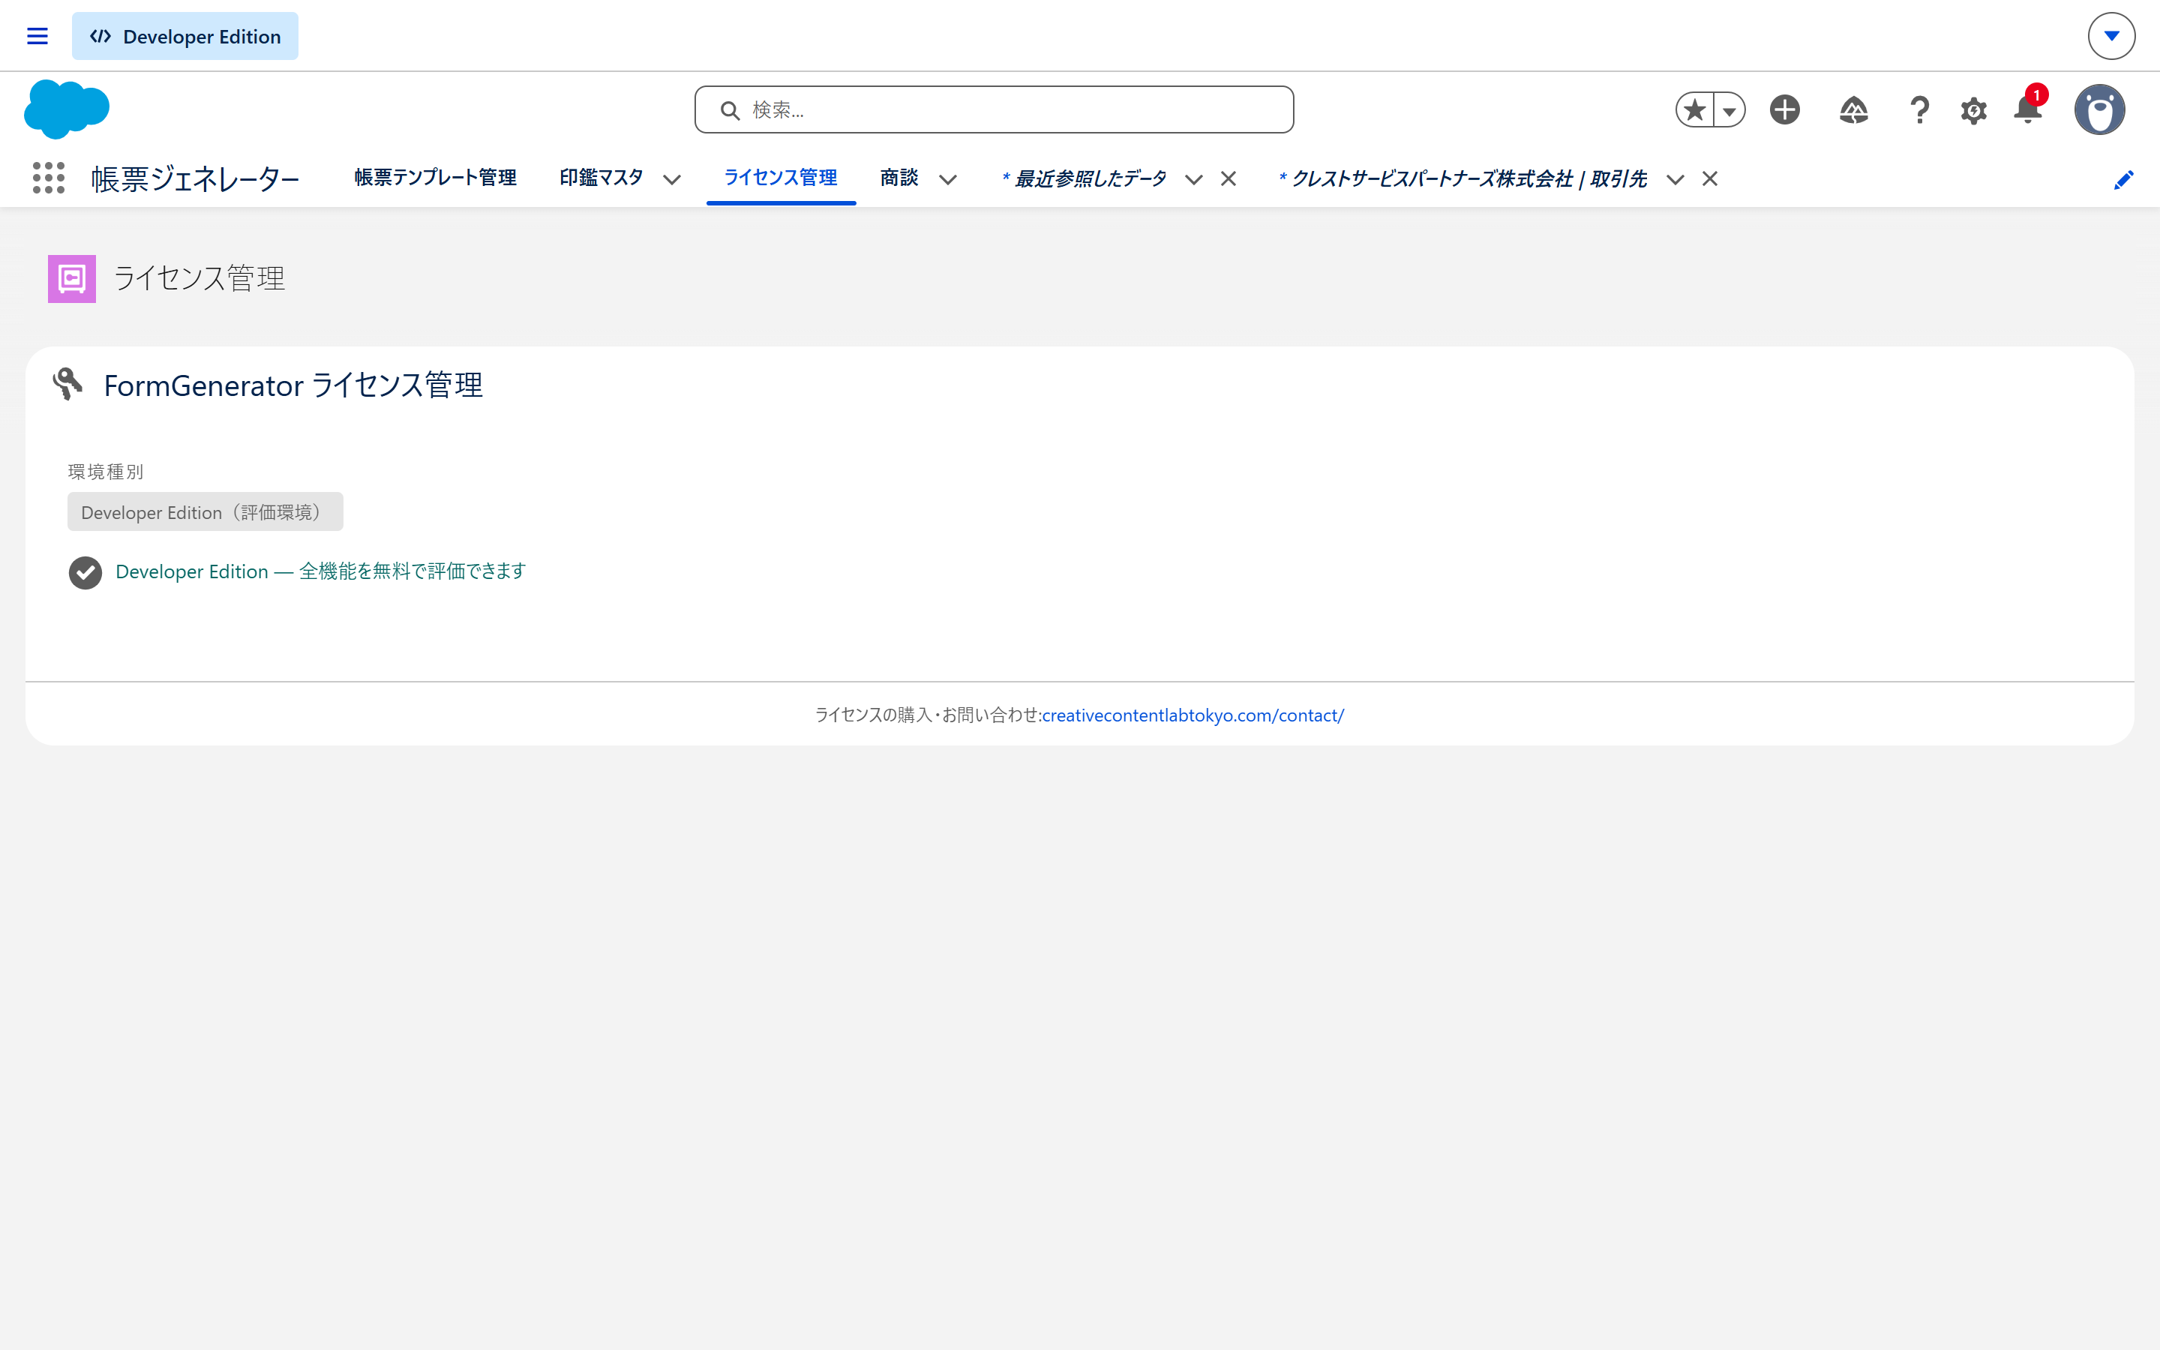Open the help question mark icon
Image resolution: width=2160 pixels, height=1350 pixels.
pos(1919,109)
